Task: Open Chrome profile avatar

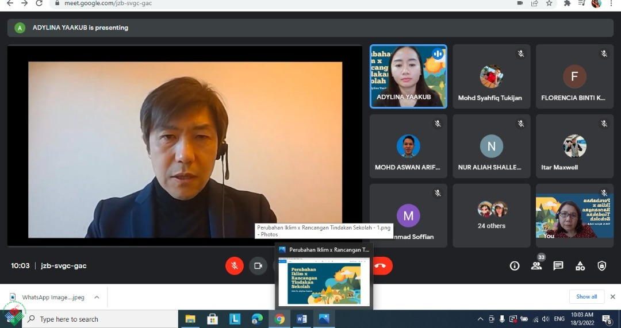Action: coord(596,3)
